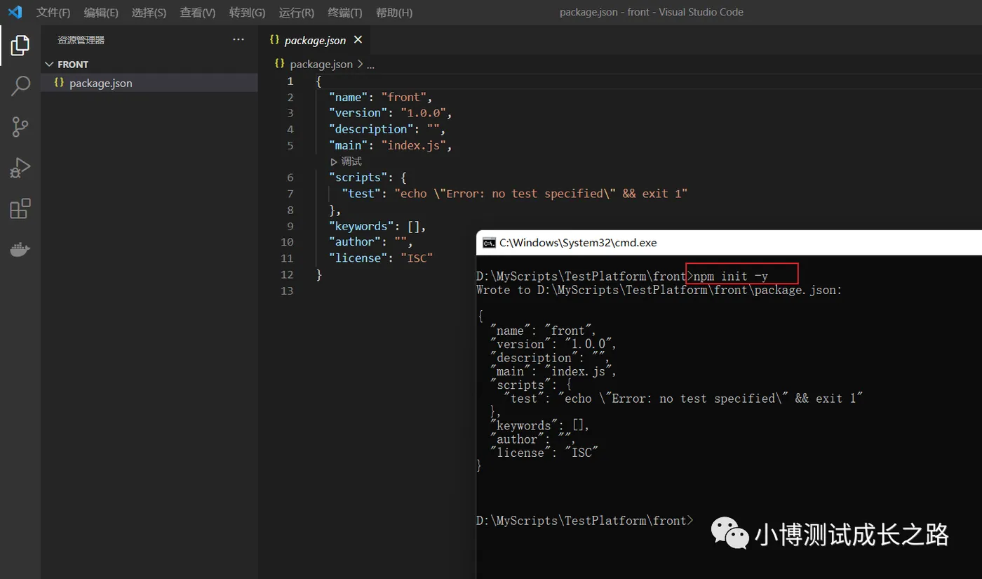The height and width of the screenshot is (579, 982).
Task: Open the 选择(S) menu
Action: (x=149, y=13)
